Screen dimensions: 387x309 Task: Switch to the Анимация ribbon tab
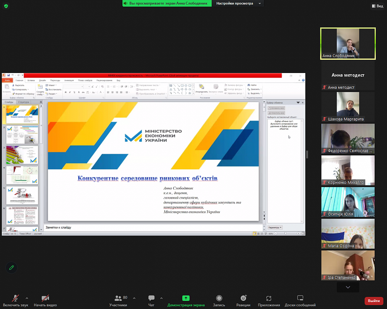(x=69, y=80)
